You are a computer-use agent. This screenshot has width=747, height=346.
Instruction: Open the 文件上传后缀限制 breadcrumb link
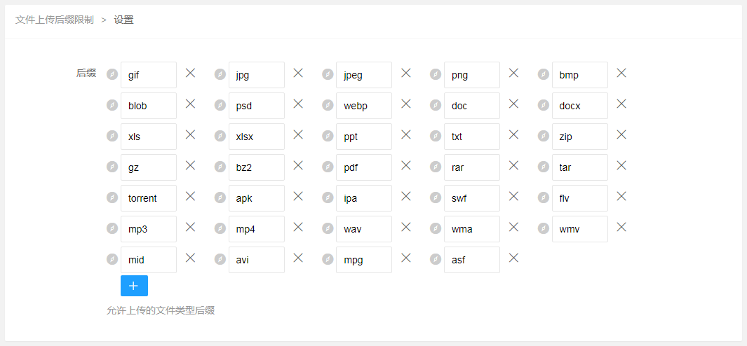point(54,20)
